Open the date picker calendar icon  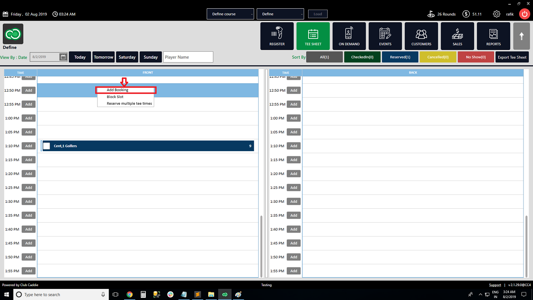(63, 57)
